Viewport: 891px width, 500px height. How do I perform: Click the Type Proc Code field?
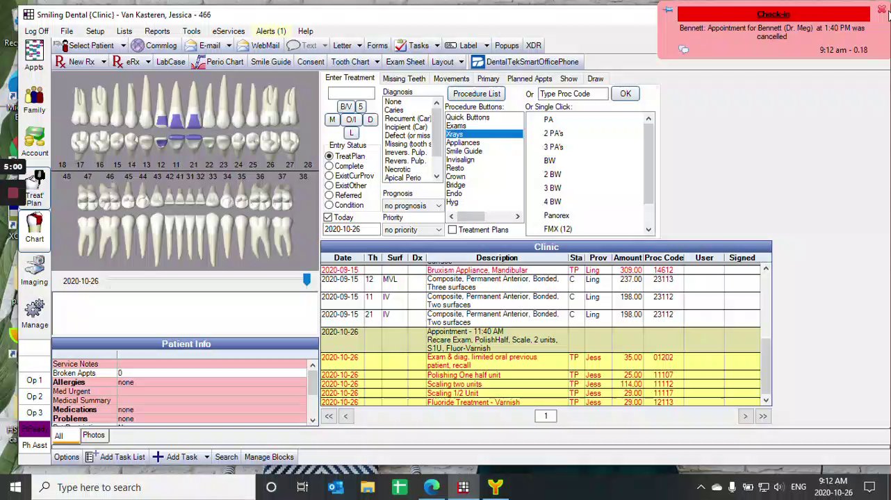point(573,94)
